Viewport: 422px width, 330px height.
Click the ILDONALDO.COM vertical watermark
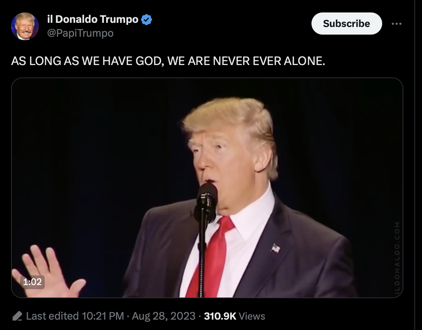tap(397, 258)
